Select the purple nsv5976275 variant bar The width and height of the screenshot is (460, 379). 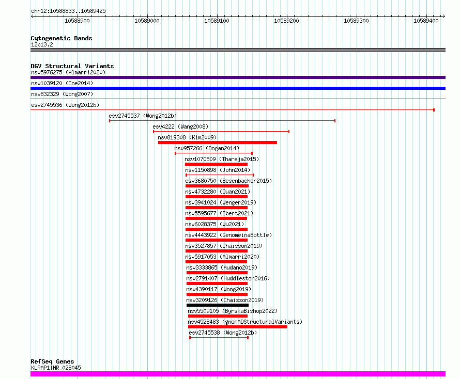[x=238, y=77]
